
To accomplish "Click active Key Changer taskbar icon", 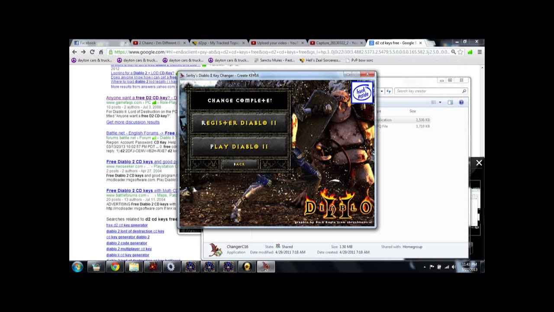I will (266, 267).
